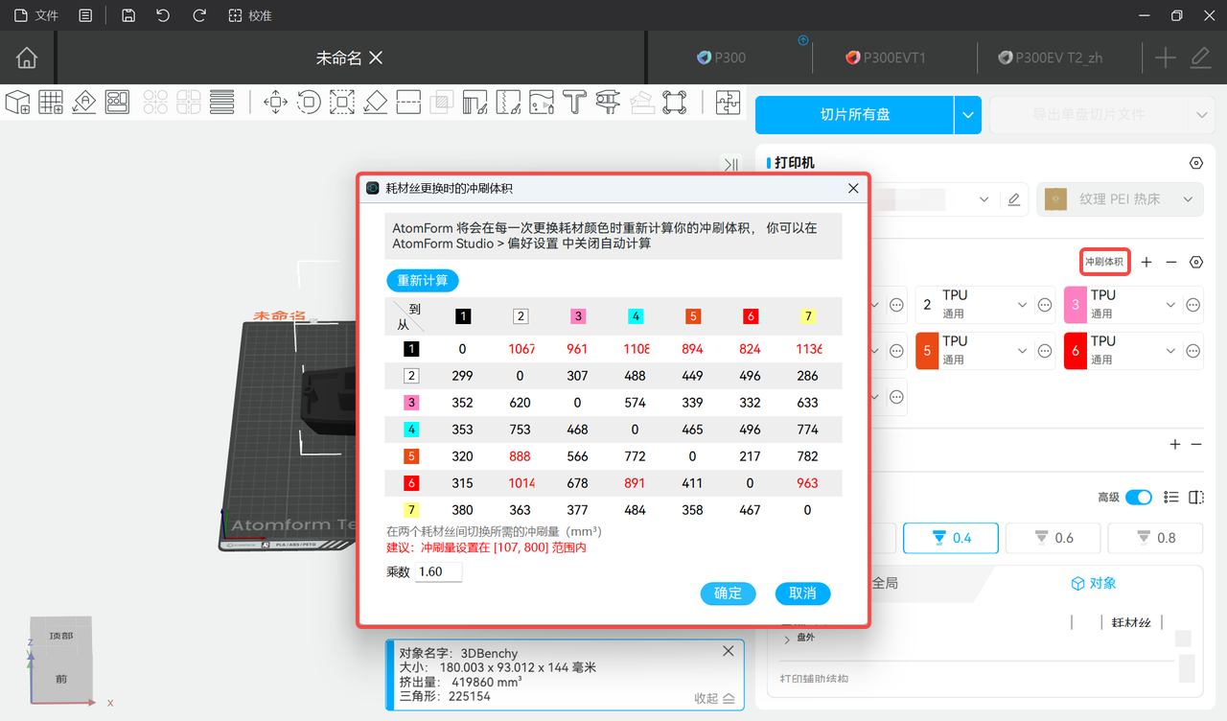Screen dimensions: 1227x721
Task: Select the lay-on-face tool
Action: (x=376, y=102)
